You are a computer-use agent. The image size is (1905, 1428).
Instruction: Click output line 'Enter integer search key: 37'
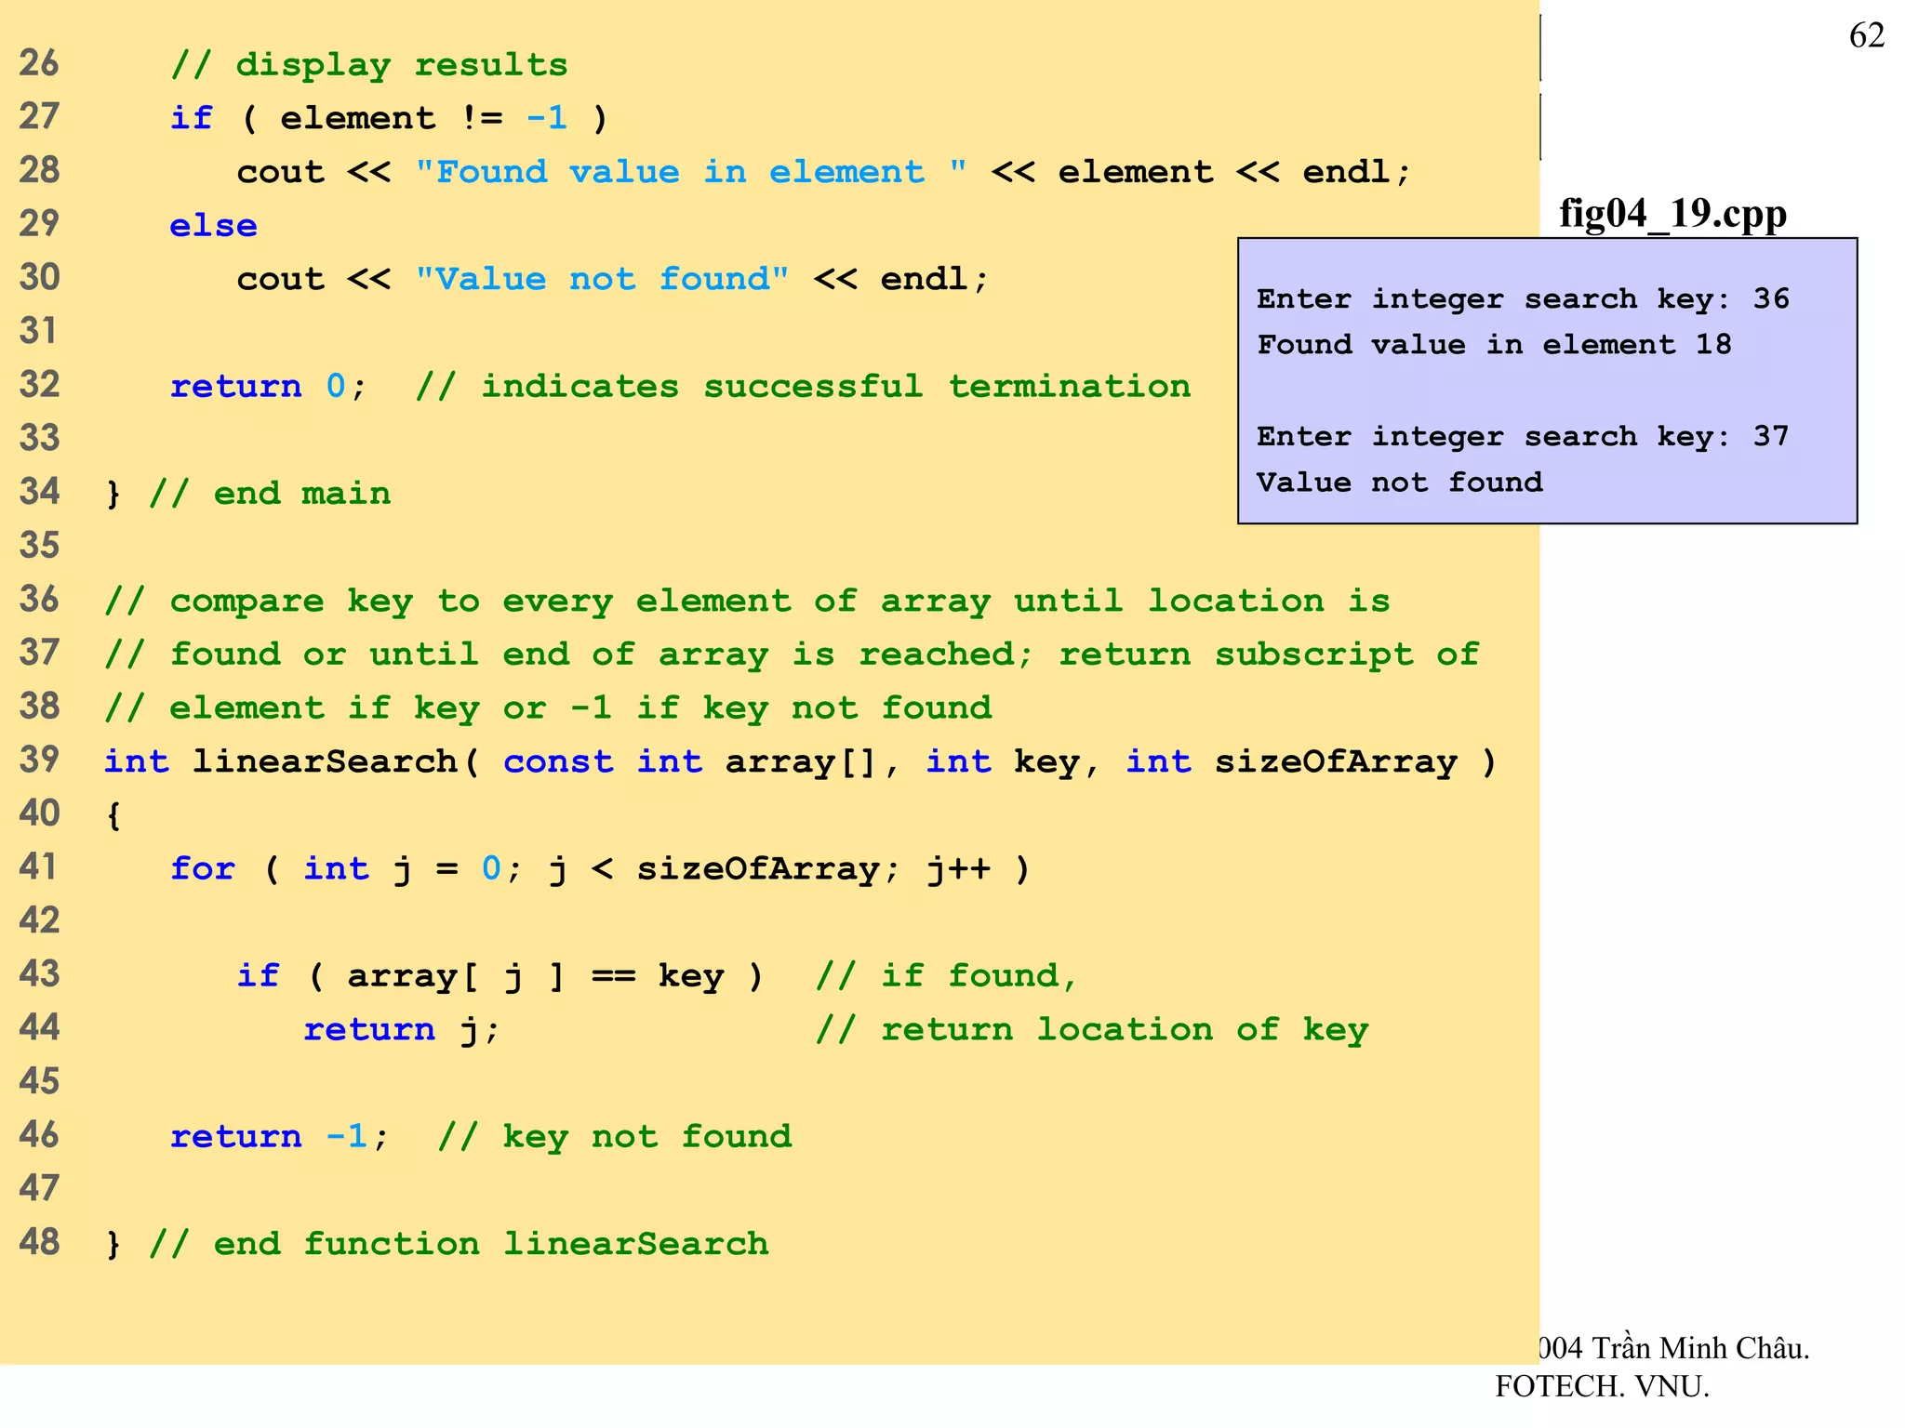coord(1523,437)
